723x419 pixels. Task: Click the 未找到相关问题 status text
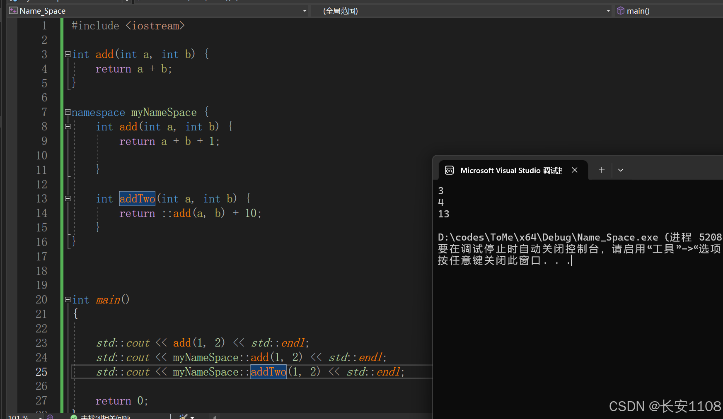point(105,417)
